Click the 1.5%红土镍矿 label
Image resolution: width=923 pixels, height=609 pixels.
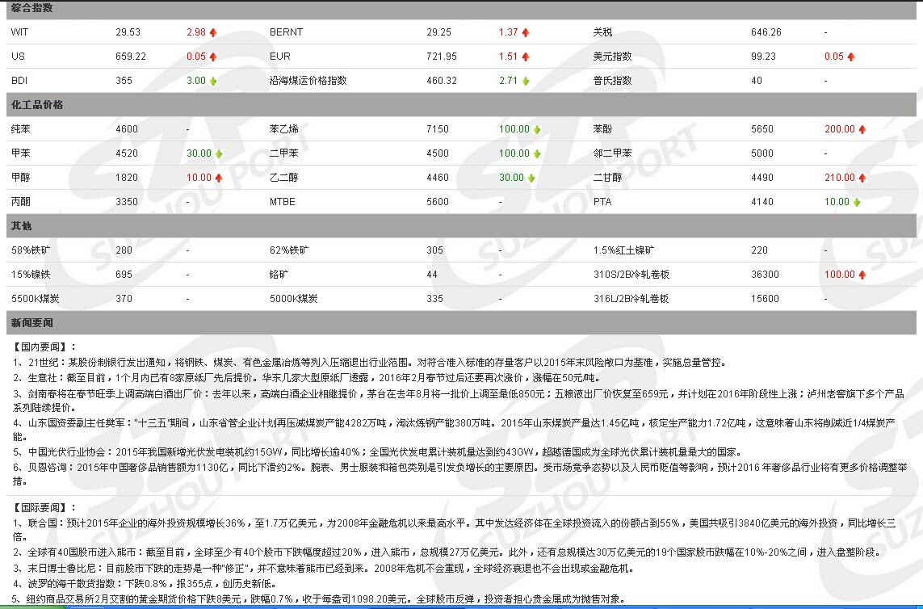pos(624,250)
